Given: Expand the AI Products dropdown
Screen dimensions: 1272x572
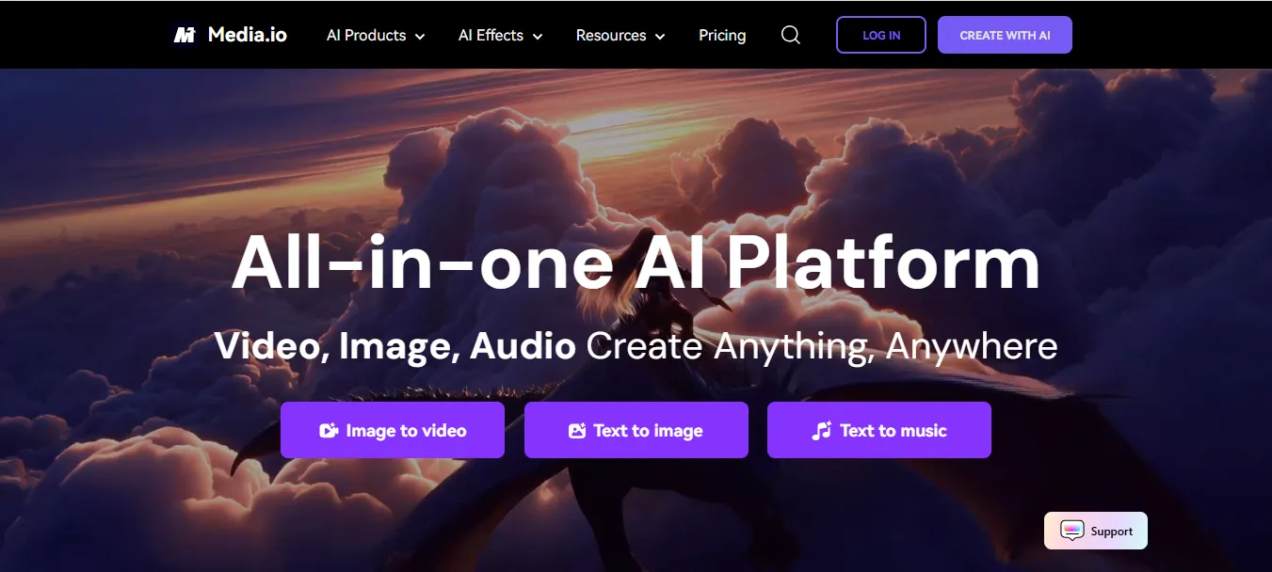Looking at the screenshot, I should (x=376, y=35).
